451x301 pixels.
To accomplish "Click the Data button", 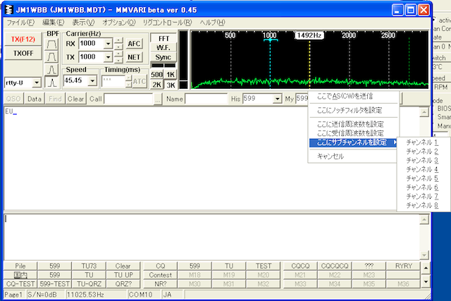I will point(35,99).
